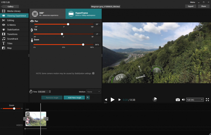Open Stabilization settings via arrow icon
211x135 pixels.
(93, 73)
